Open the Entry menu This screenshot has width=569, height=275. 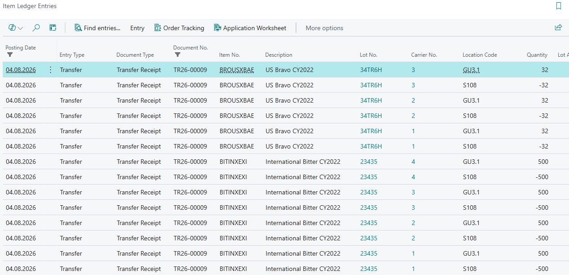pyautogui.click(x=138, y=28)
